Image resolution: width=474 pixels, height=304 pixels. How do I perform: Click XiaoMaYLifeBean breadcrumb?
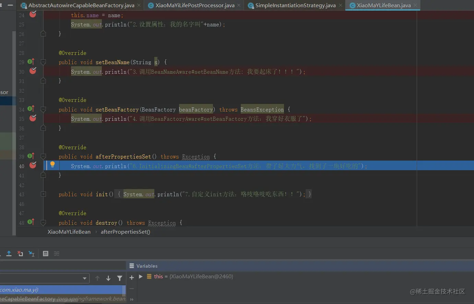[69, 232]
